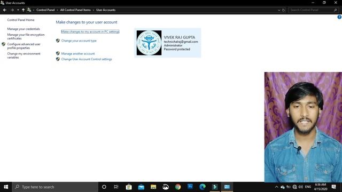Click the Administrator account type text

tap(173, 45)
